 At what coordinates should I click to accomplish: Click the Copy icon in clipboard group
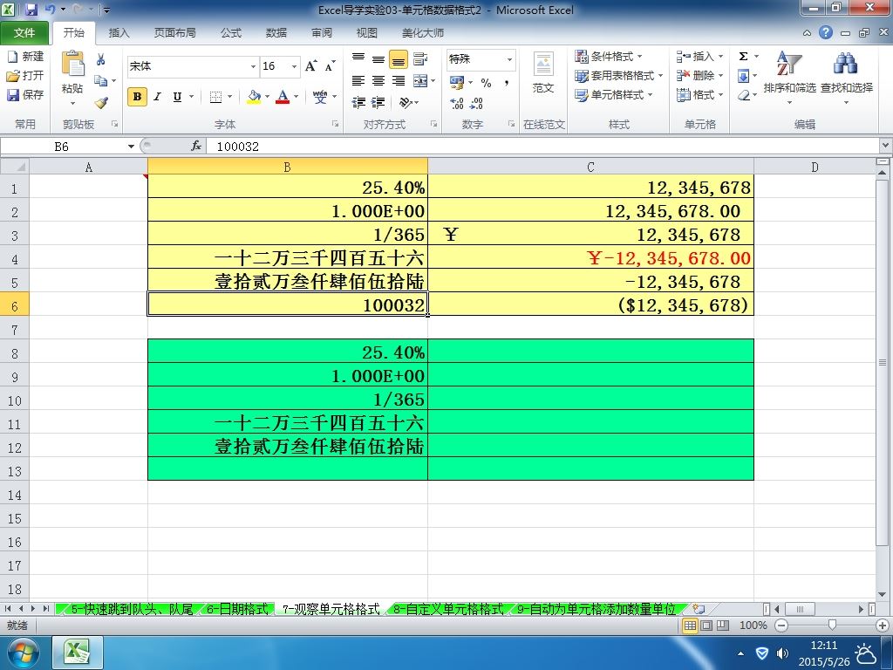tap(101, 80)
